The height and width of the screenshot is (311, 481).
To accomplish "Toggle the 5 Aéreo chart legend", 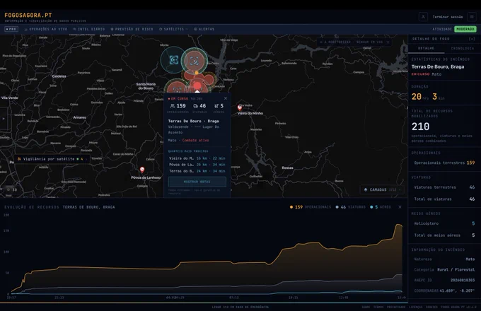I will click(x=381, y=207).
